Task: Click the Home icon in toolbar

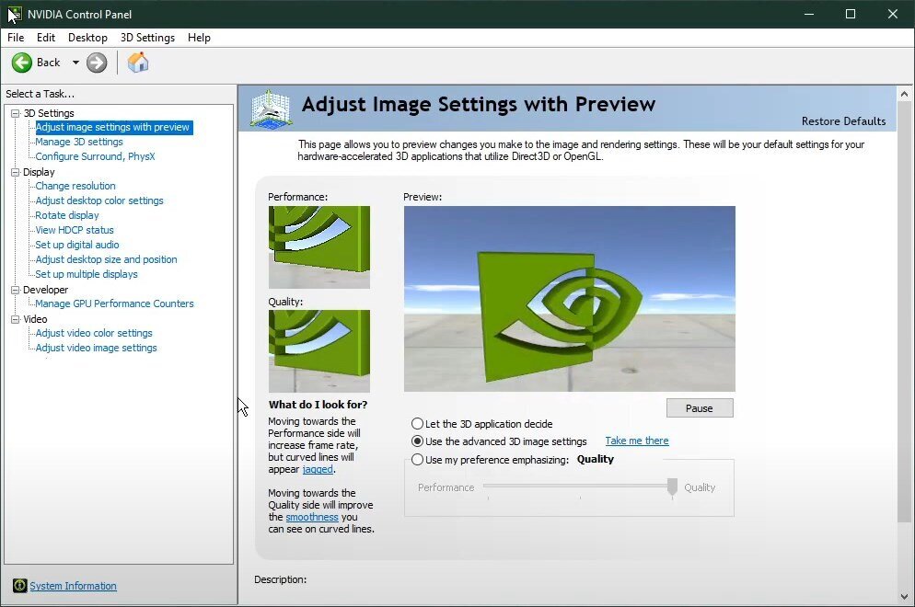Action: 137,63
